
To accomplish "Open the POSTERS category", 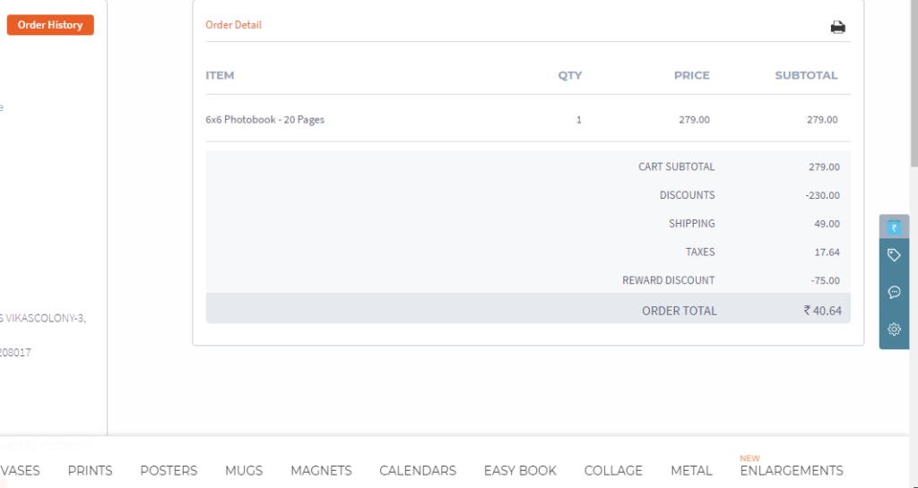I will (169, 470).
